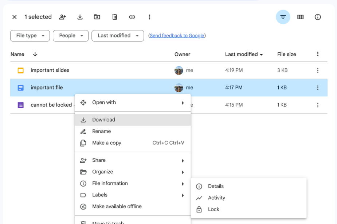Click the Send feedback to Google link
337x224 pixels.
coord(177,36)
